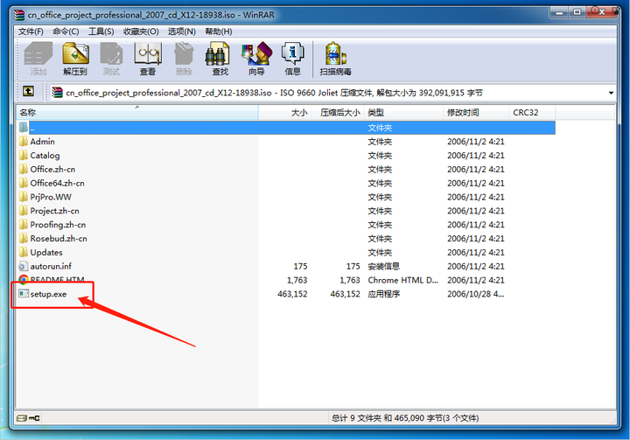The height and width of the screenshot is (440, 630).
Task: Click the up-one-level folder button
Action: tap(28, 92)
